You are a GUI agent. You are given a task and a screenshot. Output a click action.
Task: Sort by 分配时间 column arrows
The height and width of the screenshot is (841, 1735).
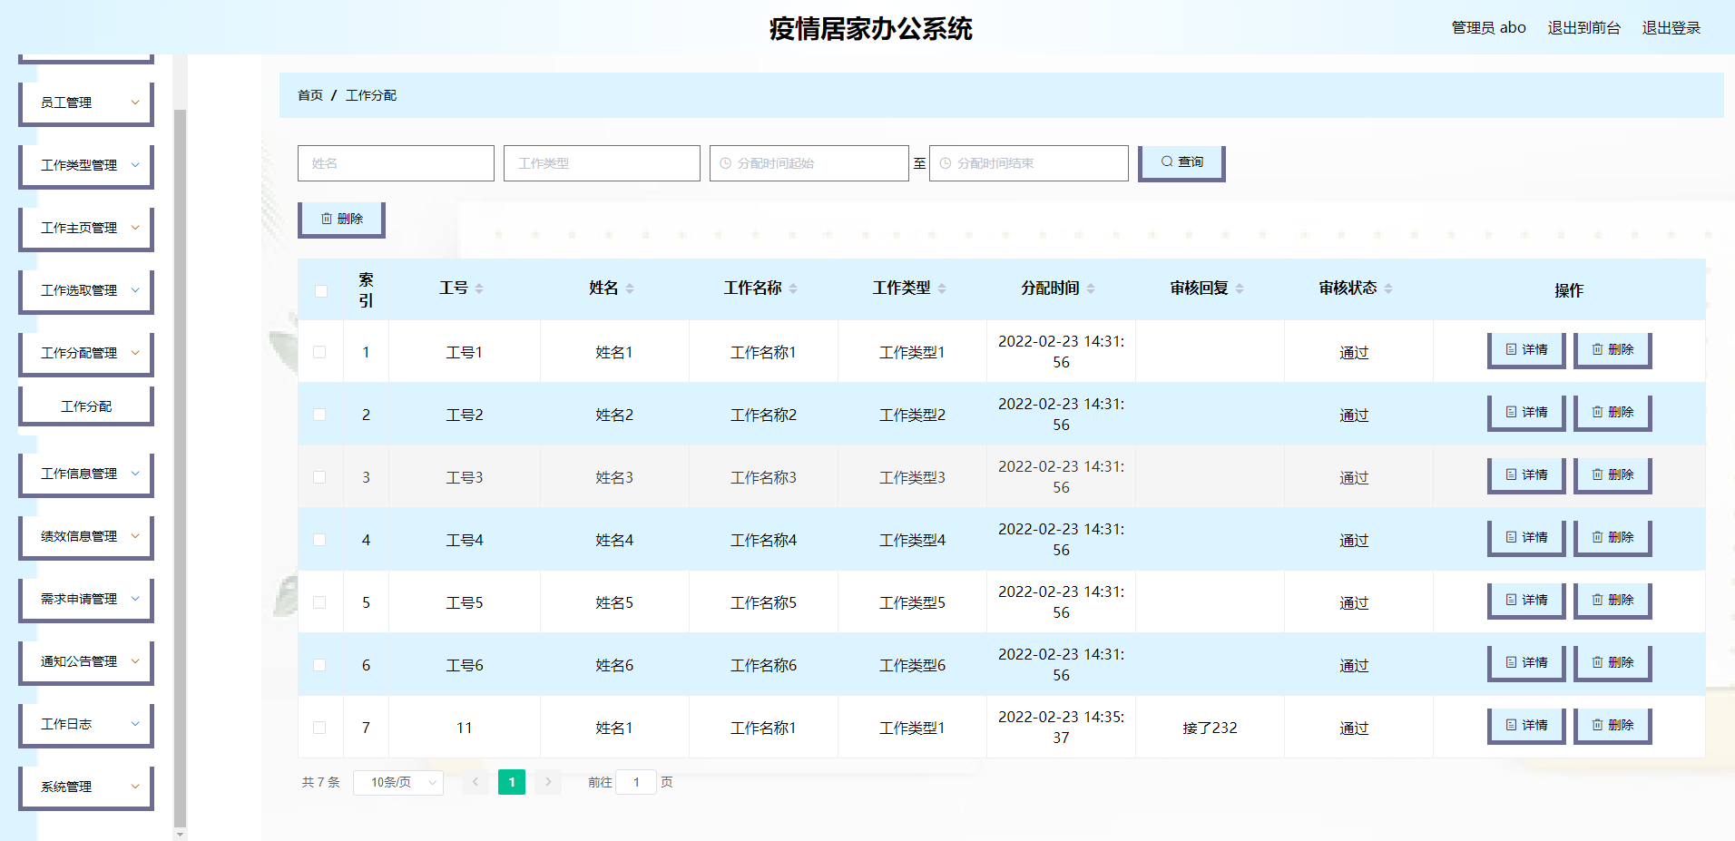tap(1091, 288)
